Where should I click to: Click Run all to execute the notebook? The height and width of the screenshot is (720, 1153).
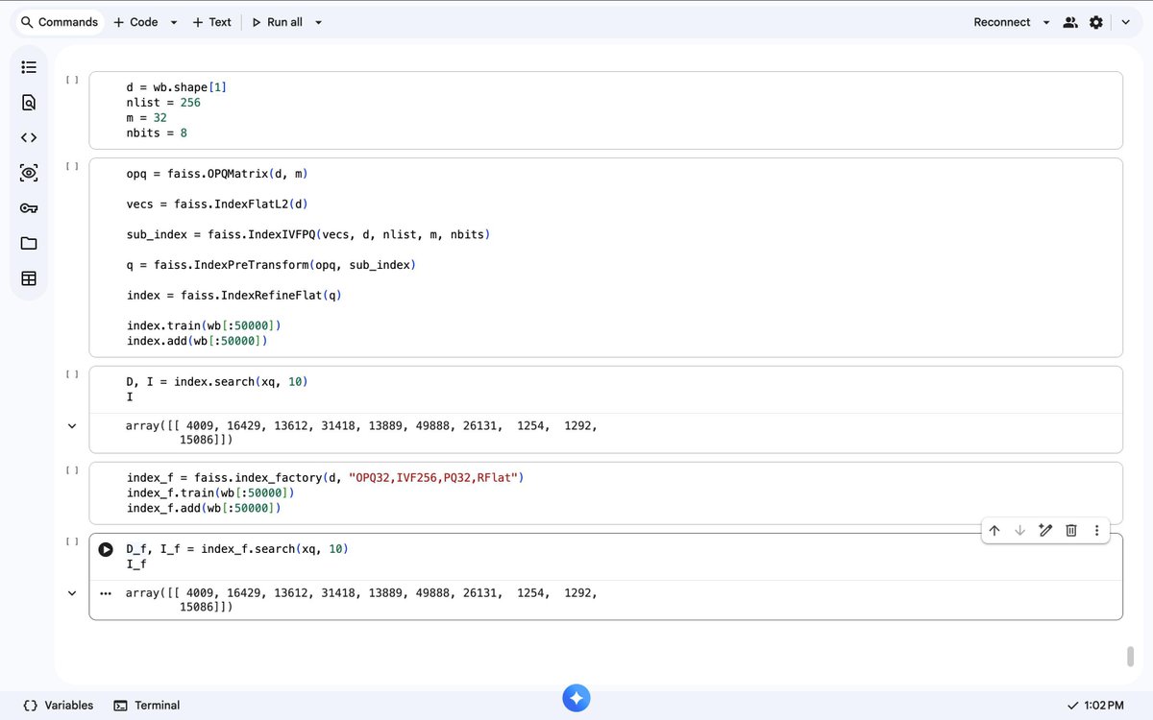coord(277,22)
